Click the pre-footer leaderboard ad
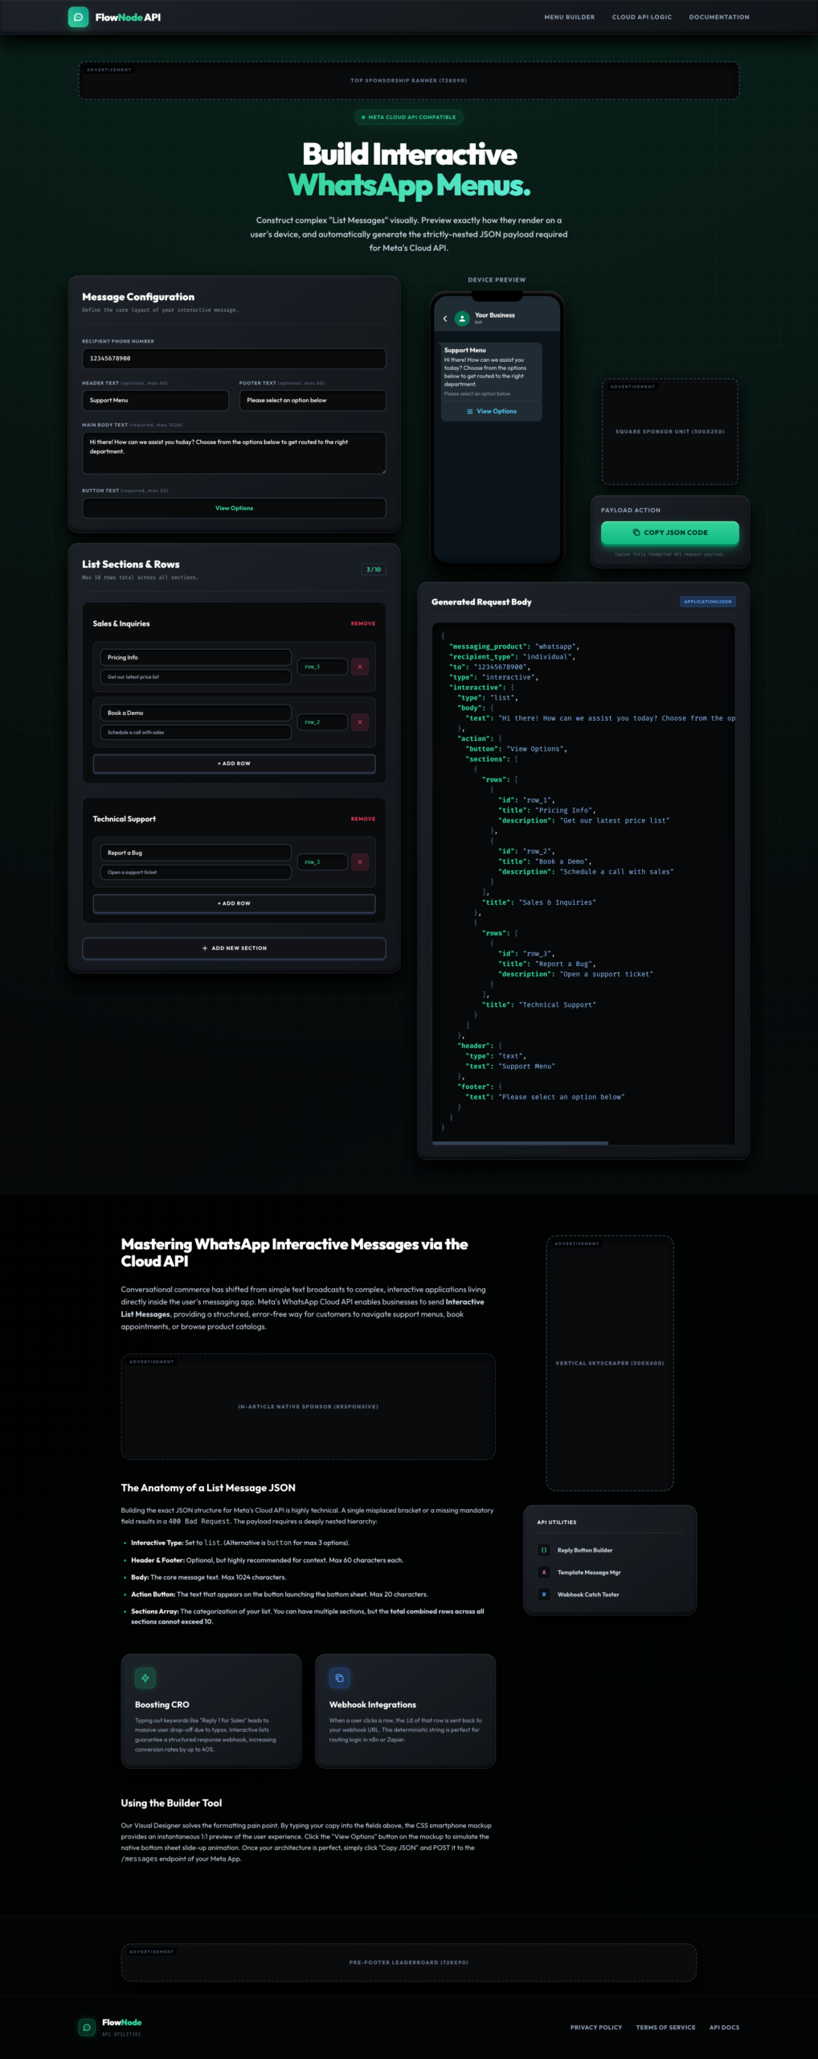Image resolution: width=818 pixels, height=2059 pixels. 409,1962
